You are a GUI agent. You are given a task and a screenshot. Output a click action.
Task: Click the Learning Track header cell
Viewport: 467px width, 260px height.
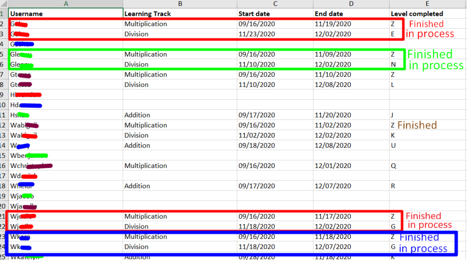[180, 13]
